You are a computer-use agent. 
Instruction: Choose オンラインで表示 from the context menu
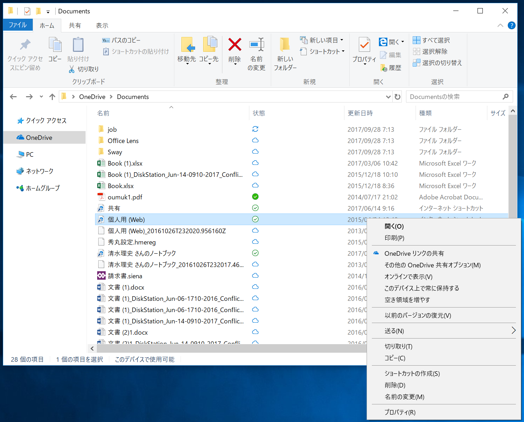(408, 277)
